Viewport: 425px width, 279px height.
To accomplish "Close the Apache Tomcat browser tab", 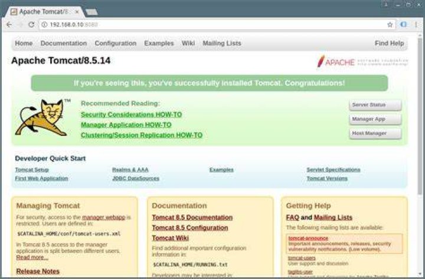I will [77, 12].
